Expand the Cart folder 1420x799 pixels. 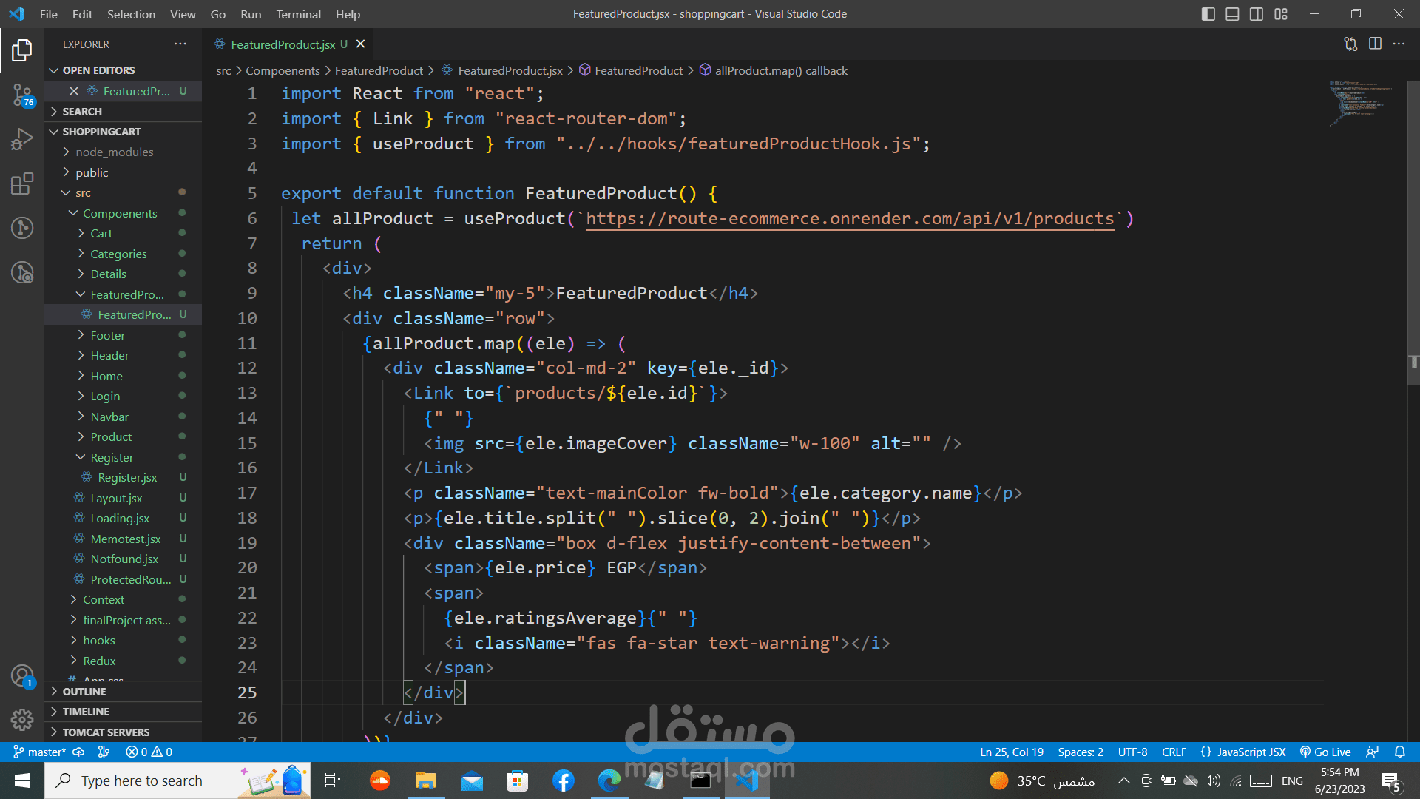(101, 233)
